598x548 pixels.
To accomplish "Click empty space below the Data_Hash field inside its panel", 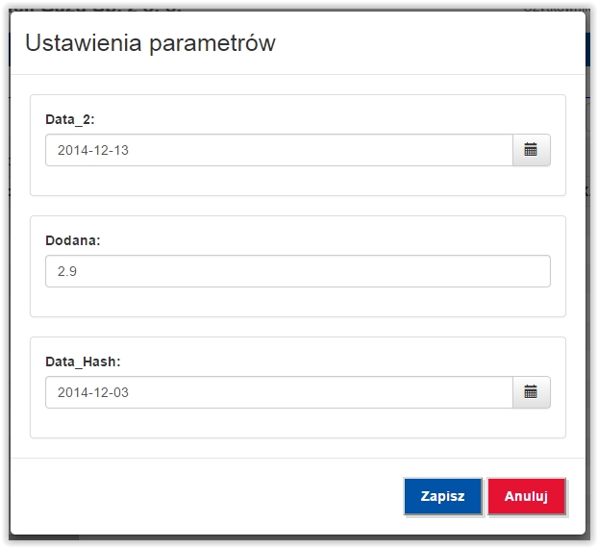I will click(298, 423).
